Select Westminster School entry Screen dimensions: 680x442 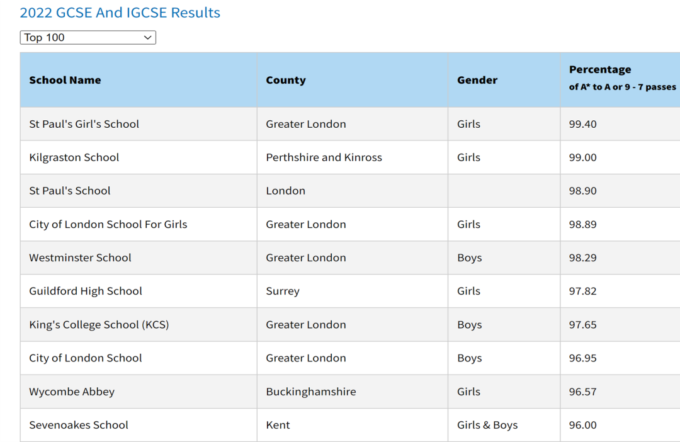pos(80,258)
